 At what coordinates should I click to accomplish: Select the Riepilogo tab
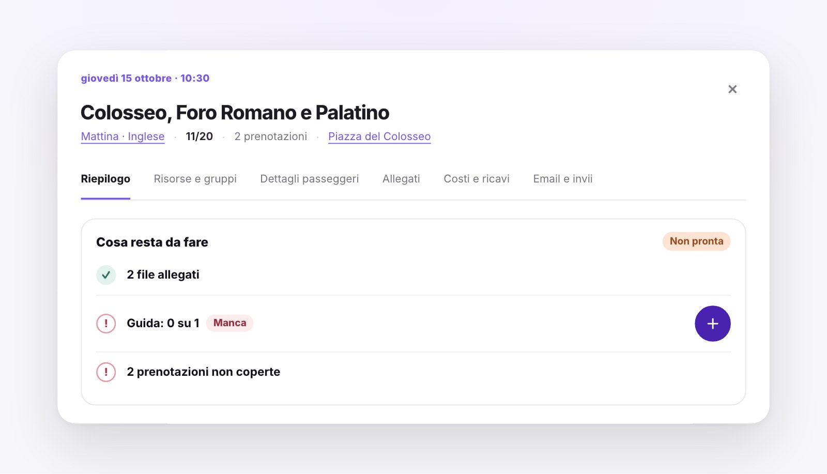tap(105, 179)
